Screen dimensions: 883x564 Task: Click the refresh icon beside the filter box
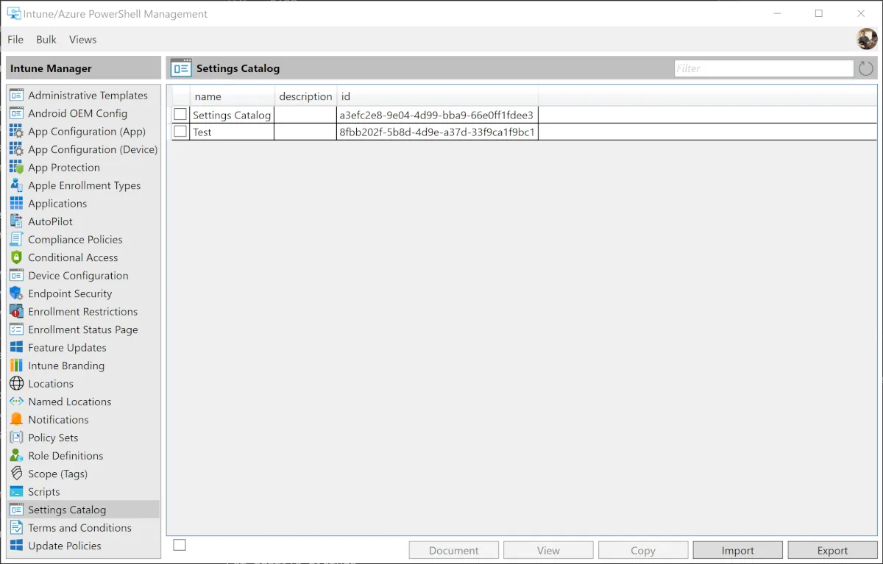point(866,68)
